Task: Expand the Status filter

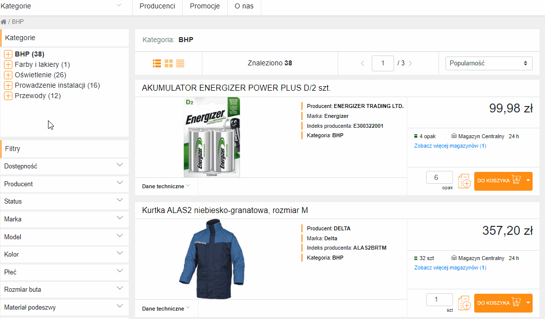Action: [x=65, y=202]
